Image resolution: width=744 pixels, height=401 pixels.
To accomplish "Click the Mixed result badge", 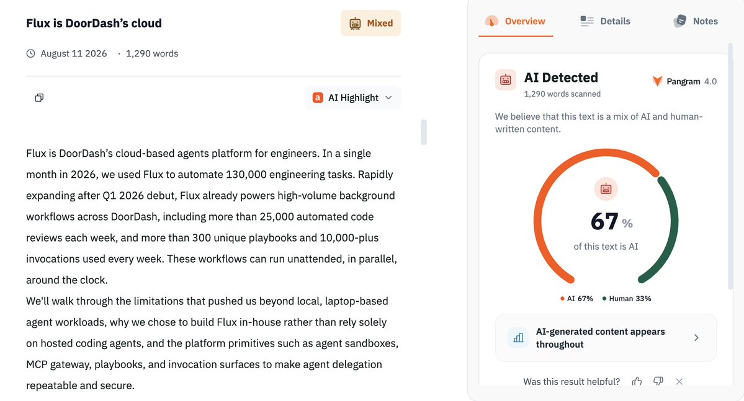I will [x=370, y=23].
